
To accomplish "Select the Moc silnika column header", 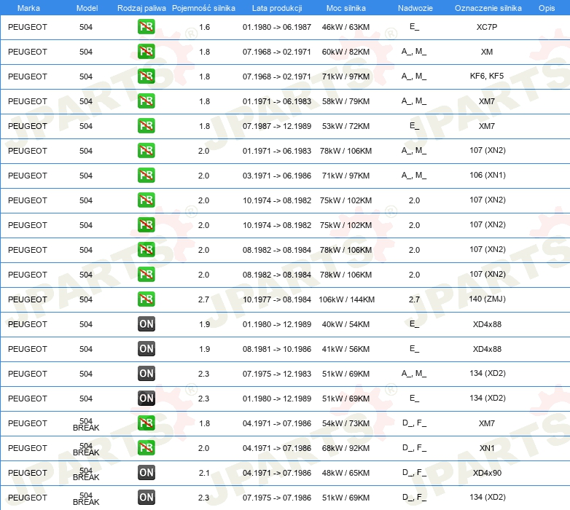I will [x=346, y=7].
